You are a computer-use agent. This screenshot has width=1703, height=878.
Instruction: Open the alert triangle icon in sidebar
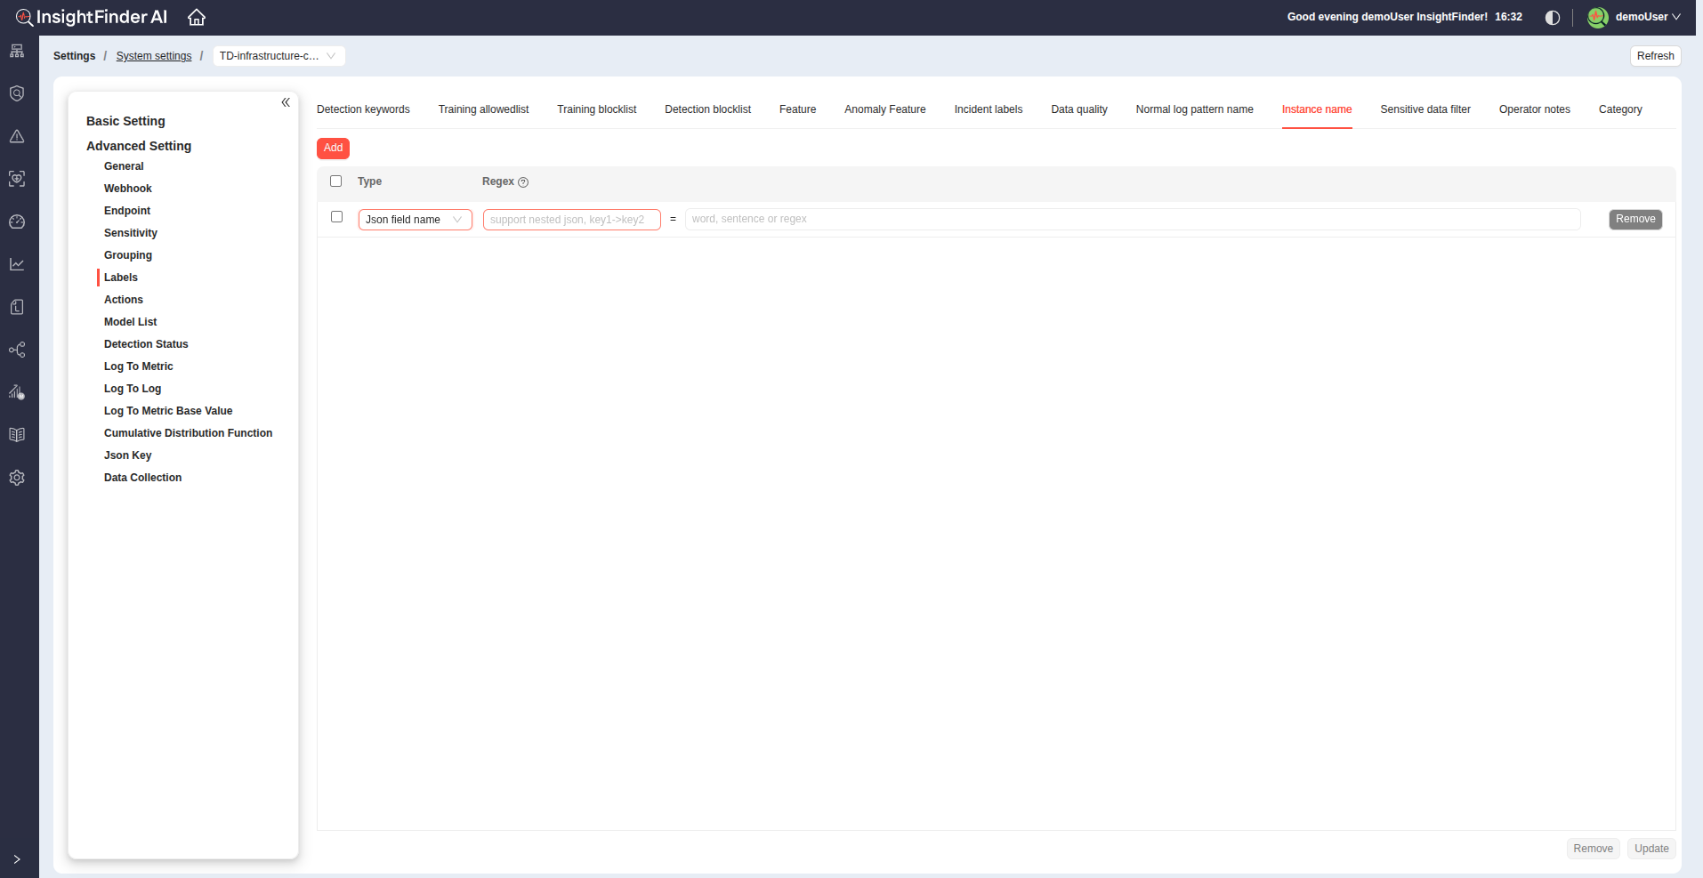[x=17, y=136]
